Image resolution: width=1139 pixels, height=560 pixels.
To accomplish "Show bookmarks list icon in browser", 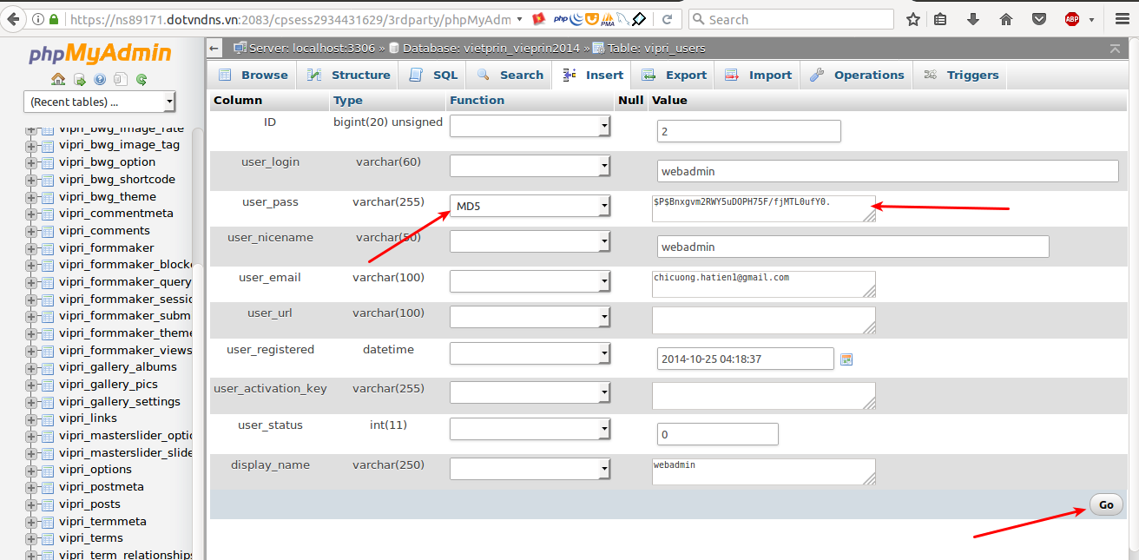I will (x=940, y=19).
